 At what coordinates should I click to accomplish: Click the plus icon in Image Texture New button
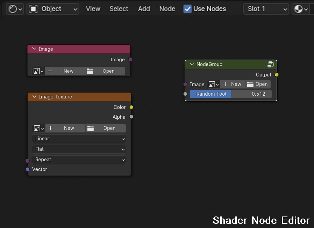[x=50, y=128]
